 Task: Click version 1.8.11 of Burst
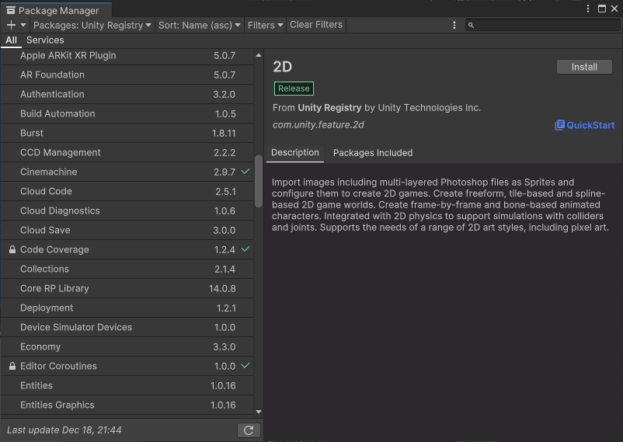[x=224, y=133]
